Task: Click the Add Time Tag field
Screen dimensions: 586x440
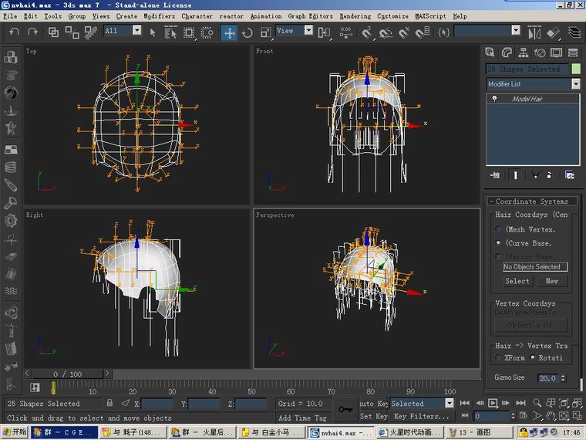Action: (302, 418)
